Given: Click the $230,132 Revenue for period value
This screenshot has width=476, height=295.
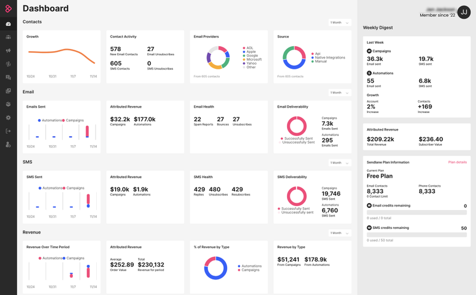Looking at the screenshot, I should [x=151, y=265].
